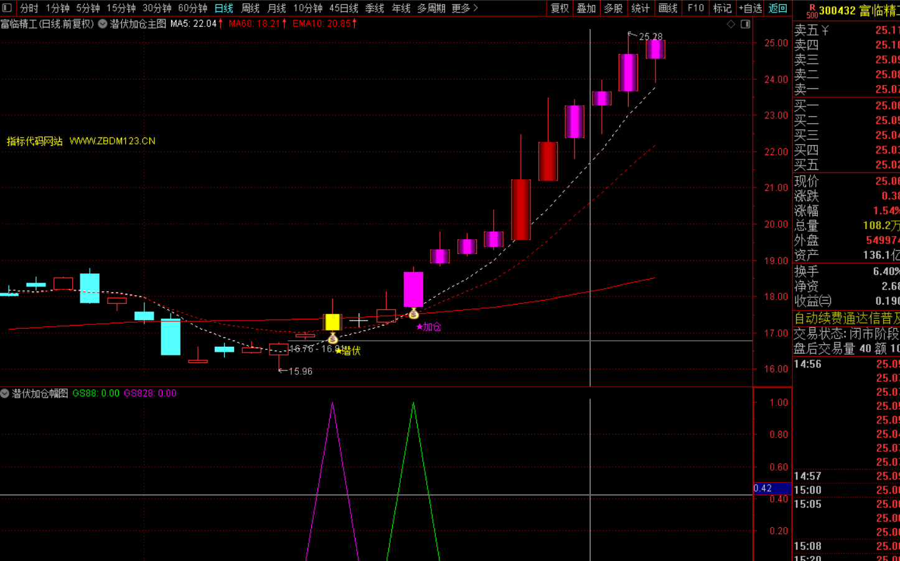Image resolution: width=900 pixels, height=561 pixels.
Task: Toggle the 复权 price adjustment button
Action: [x=560, y=8]
